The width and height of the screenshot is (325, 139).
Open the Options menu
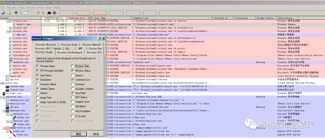[x=11, y=8]
